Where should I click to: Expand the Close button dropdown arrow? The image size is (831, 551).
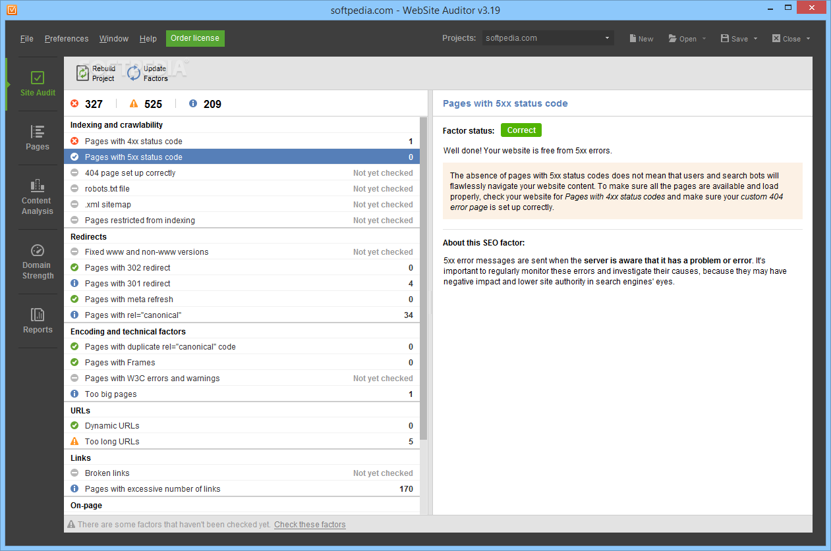click(x=808, y=39)
